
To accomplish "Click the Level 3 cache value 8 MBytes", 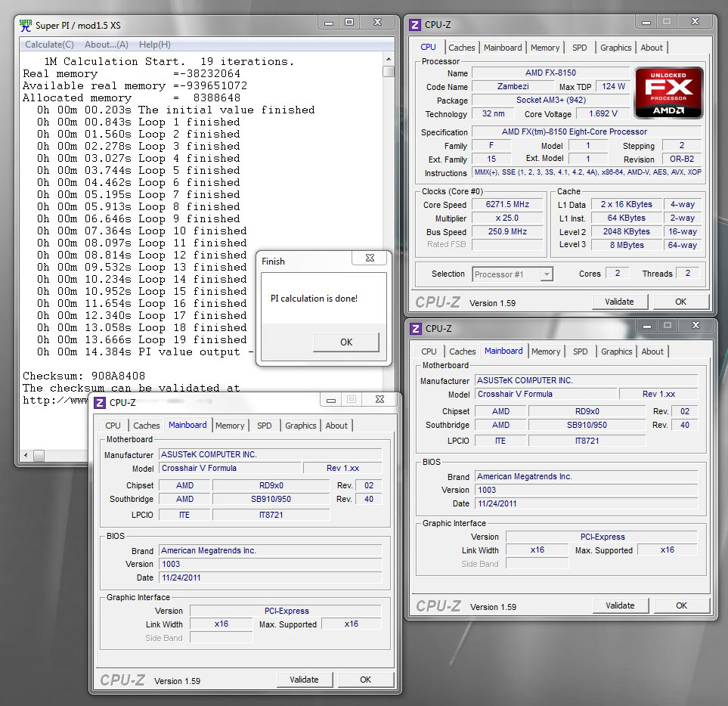I will (x=627, y=245).
